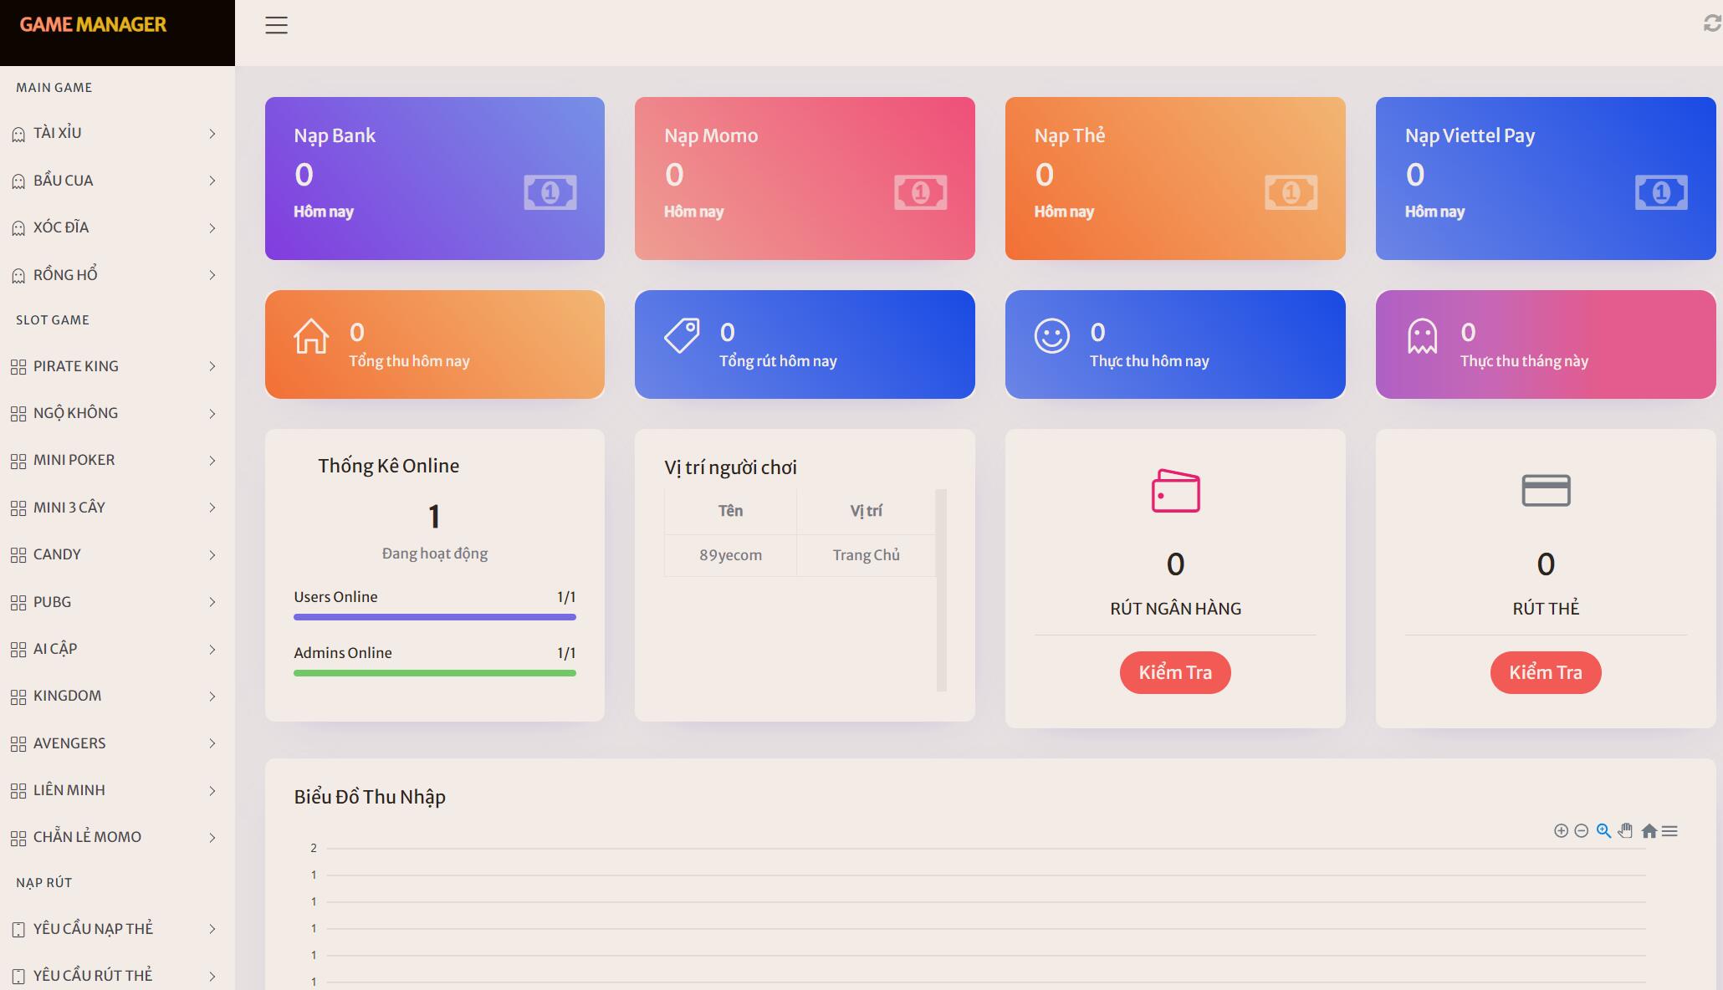Screen dimensions: 1723x990
Task: Expand the XÓC ĐĨA chevron
Action: [x=212, y=228]
